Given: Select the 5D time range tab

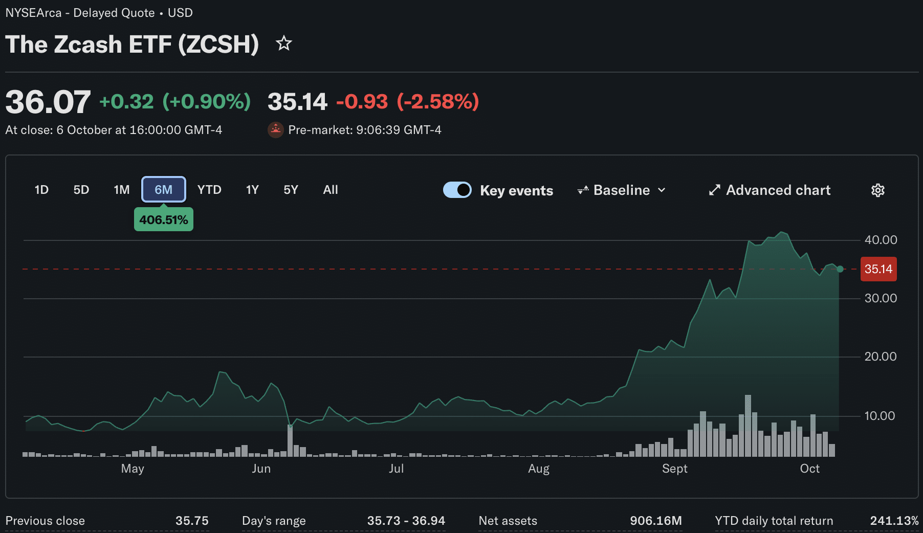Looking at the screenshot, I should pos(81,190).
